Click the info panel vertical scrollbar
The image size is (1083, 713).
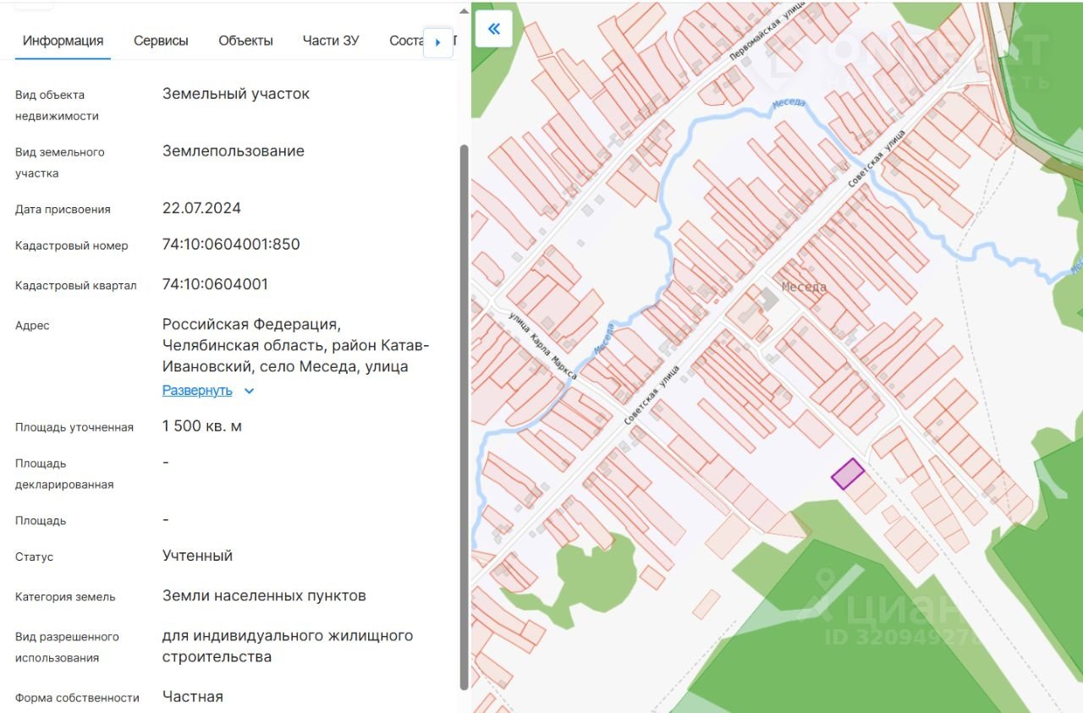point(463,417)
